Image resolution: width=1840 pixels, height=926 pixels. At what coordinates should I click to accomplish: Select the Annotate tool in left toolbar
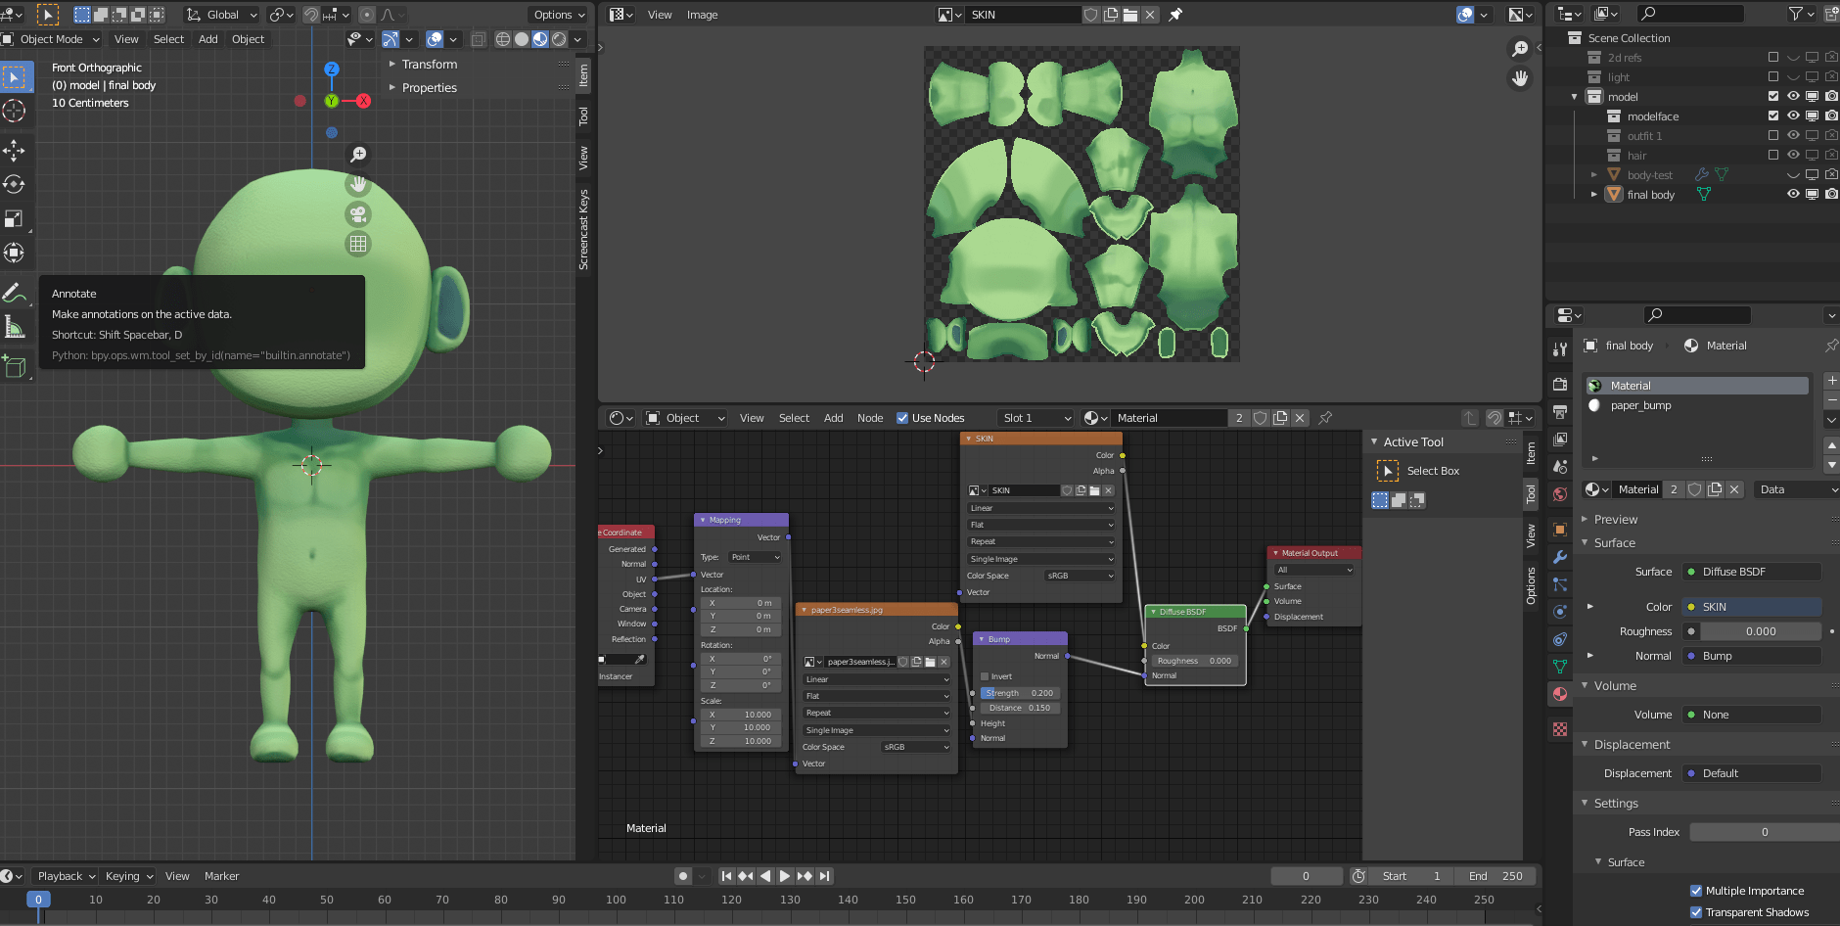(x=14, y=293)
